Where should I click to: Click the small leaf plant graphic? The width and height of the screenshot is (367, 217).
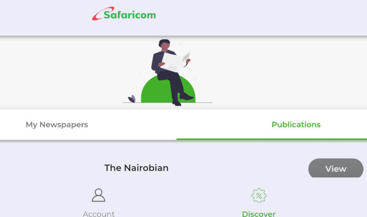tap(132, 98)
